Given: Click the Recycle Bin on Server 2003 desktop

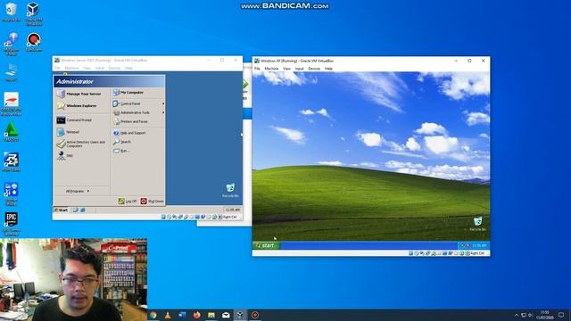Looking at the screenshot, I should tap(230, 190).
